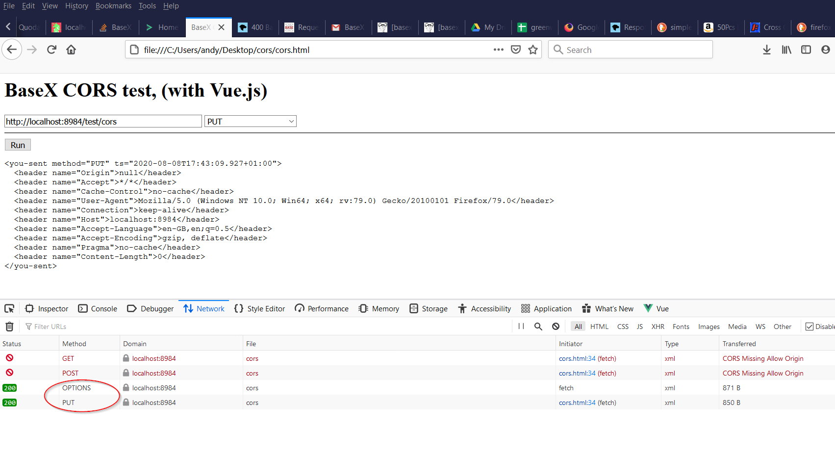Toggle the sidebar icon
835x454 pixels.
(x=806, y=50)
